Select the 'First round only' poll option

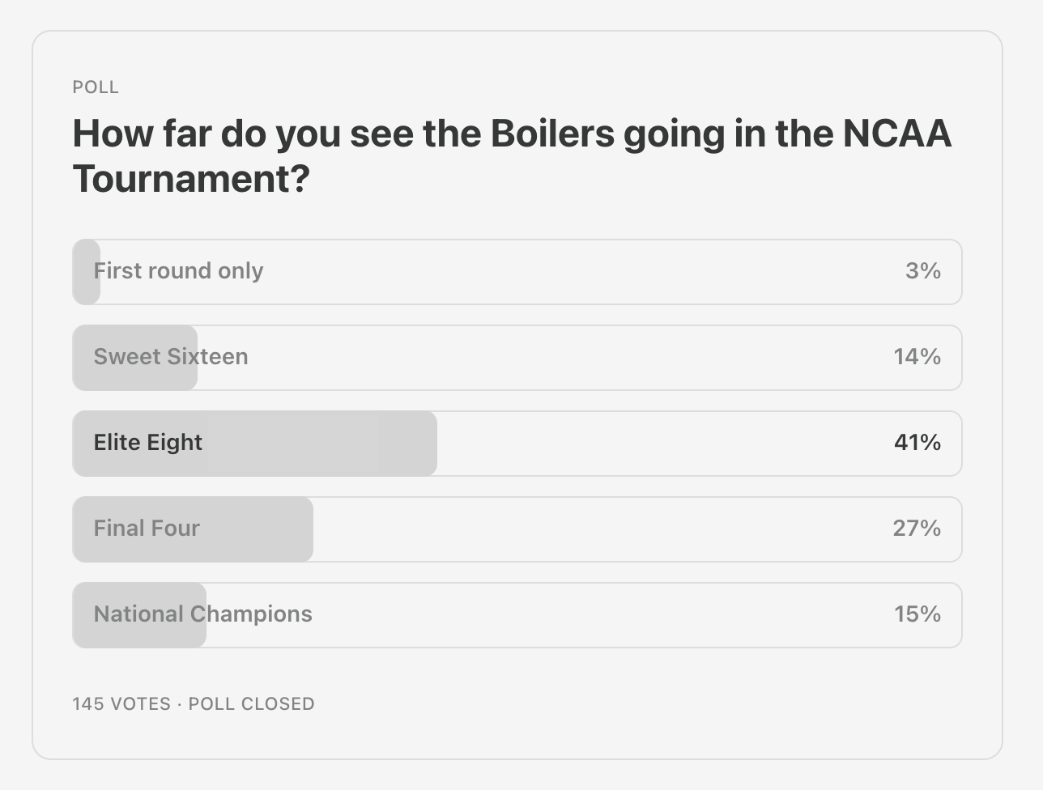click(x=178, y=271)
